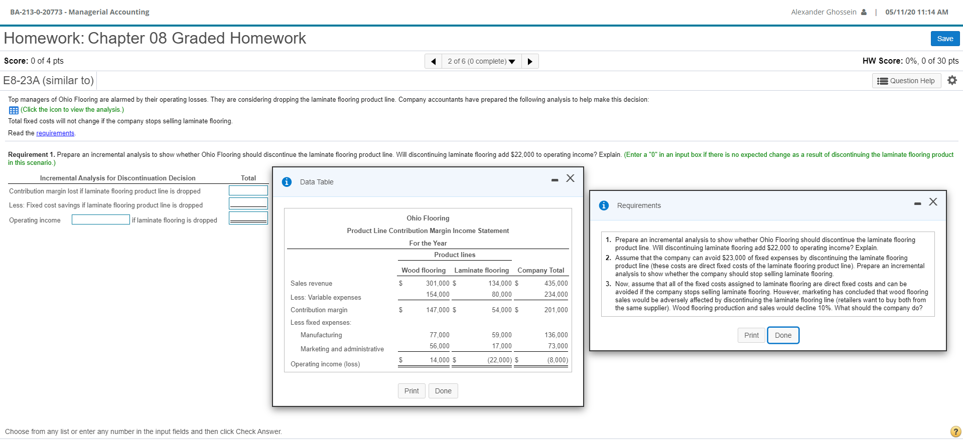Viewport: 963px width, 443px height.
Task: Open the Operating income change dropdown field
Action: pyautogui.click(x=101, y=219)
